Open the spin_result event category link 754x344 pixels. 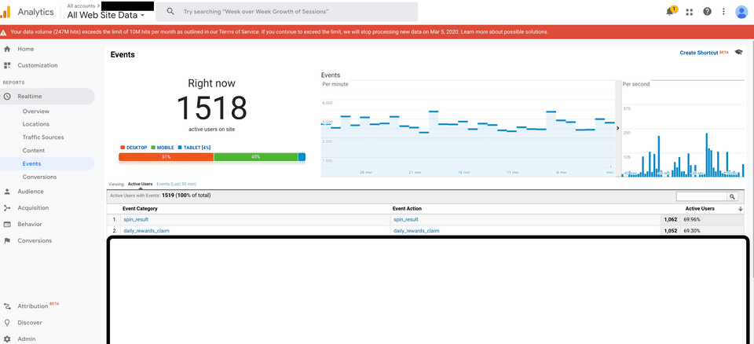point(136,220)
